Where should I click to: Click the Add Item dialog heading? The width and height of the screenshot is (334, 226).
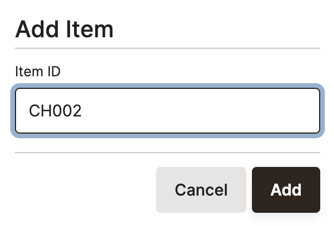(64, 29)
